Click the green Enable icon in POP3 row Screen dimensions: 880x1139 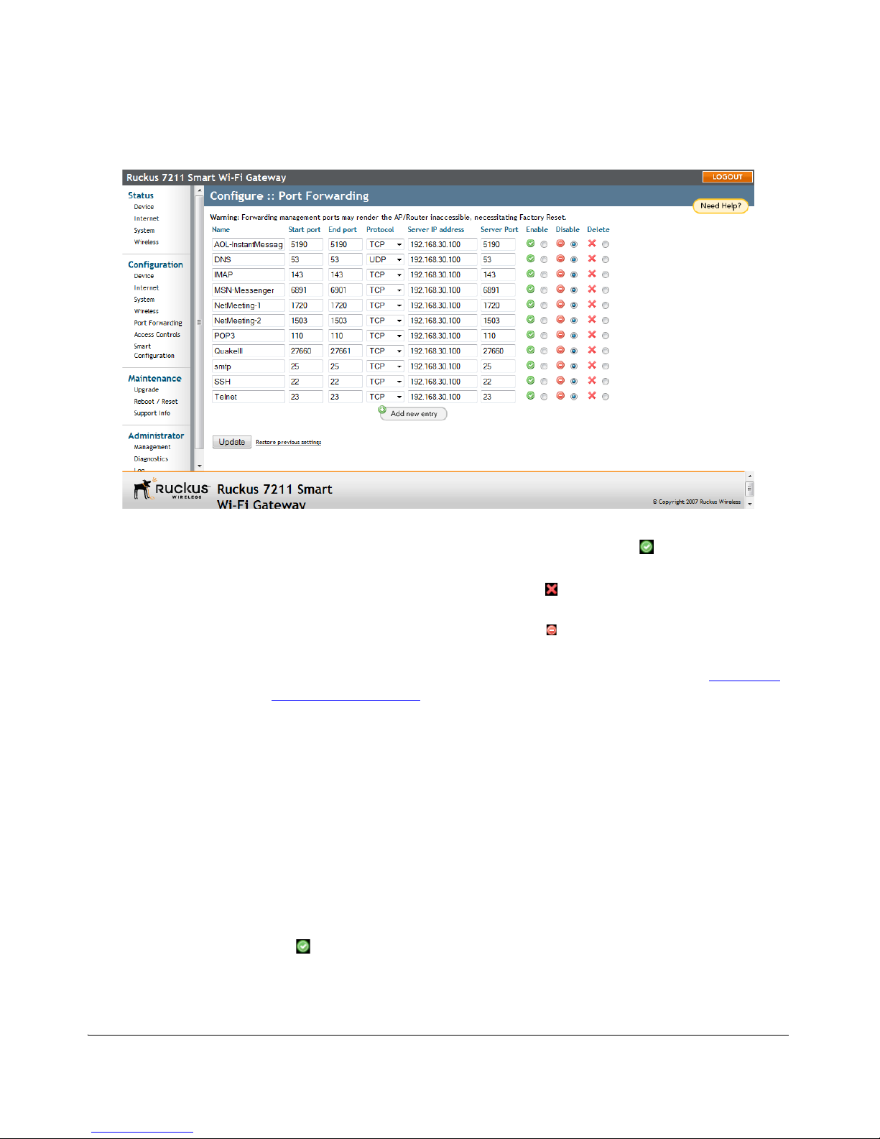[x=530, y=335]
